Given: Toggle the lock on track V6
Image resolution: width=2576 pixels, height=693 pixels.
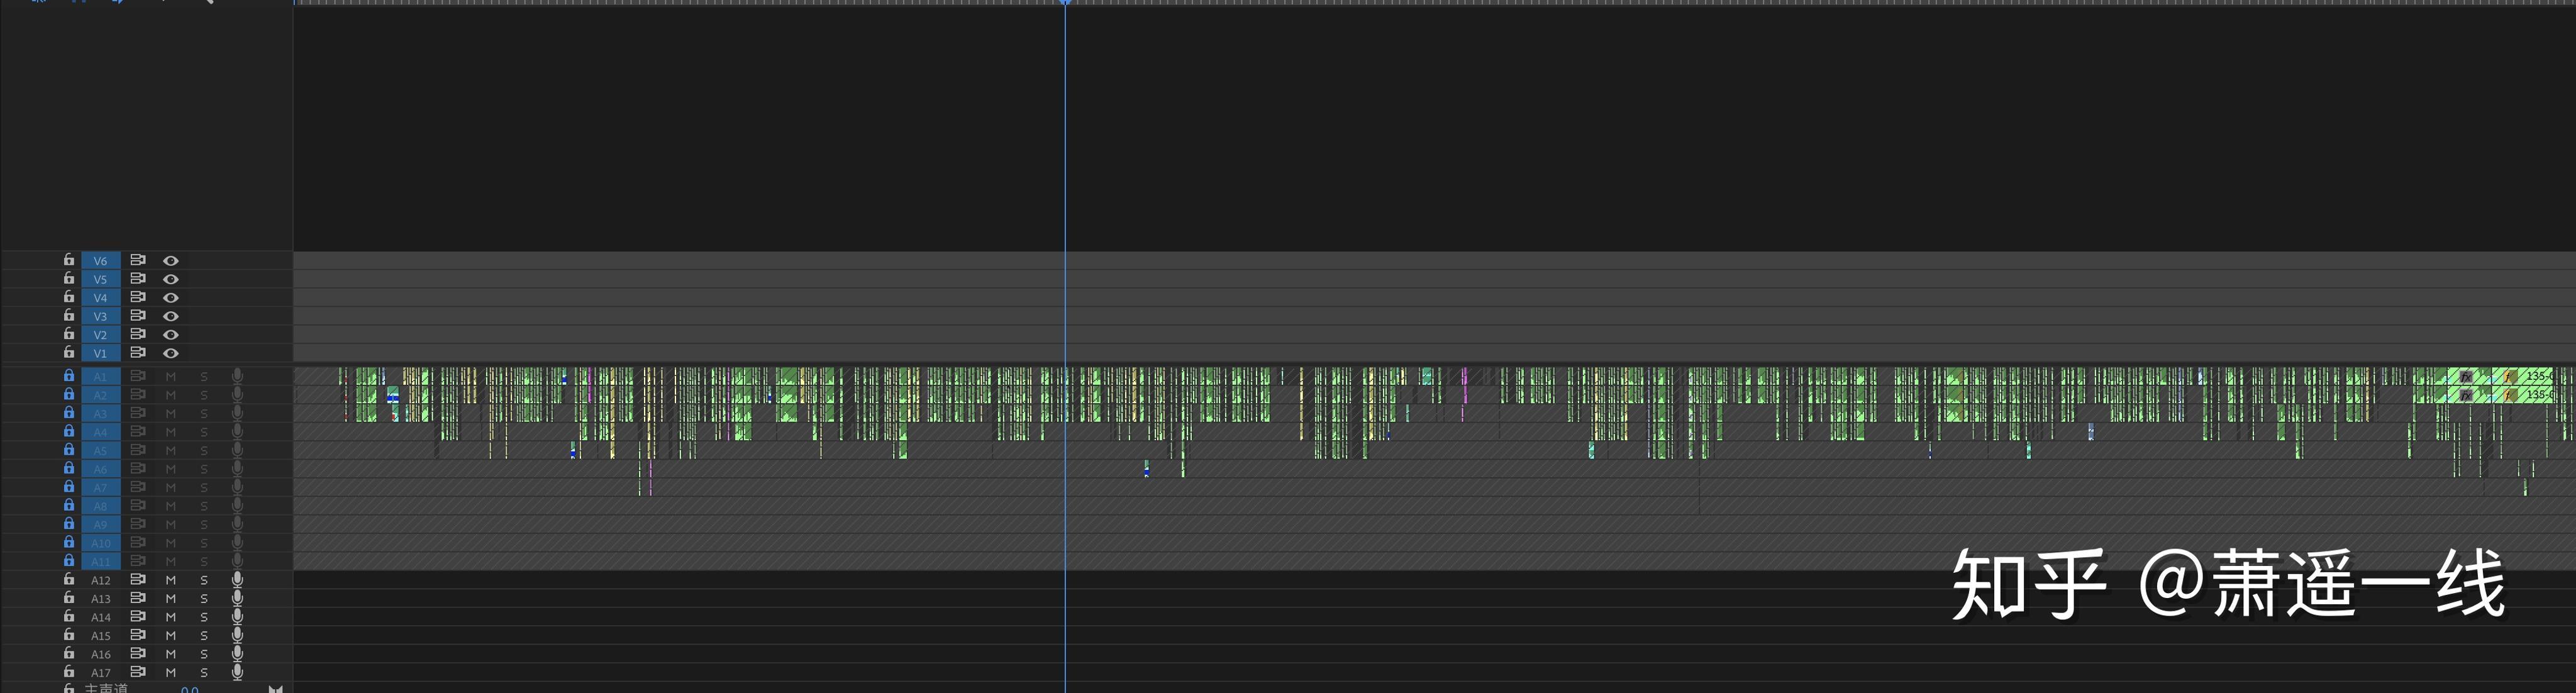Looking at the screenshot, I should [69, 260].
